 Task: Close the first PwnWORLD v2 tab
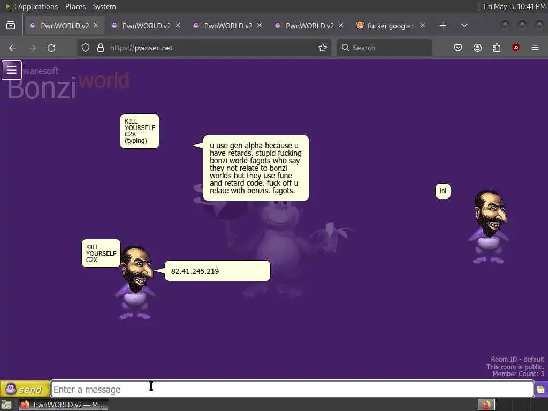96,26
